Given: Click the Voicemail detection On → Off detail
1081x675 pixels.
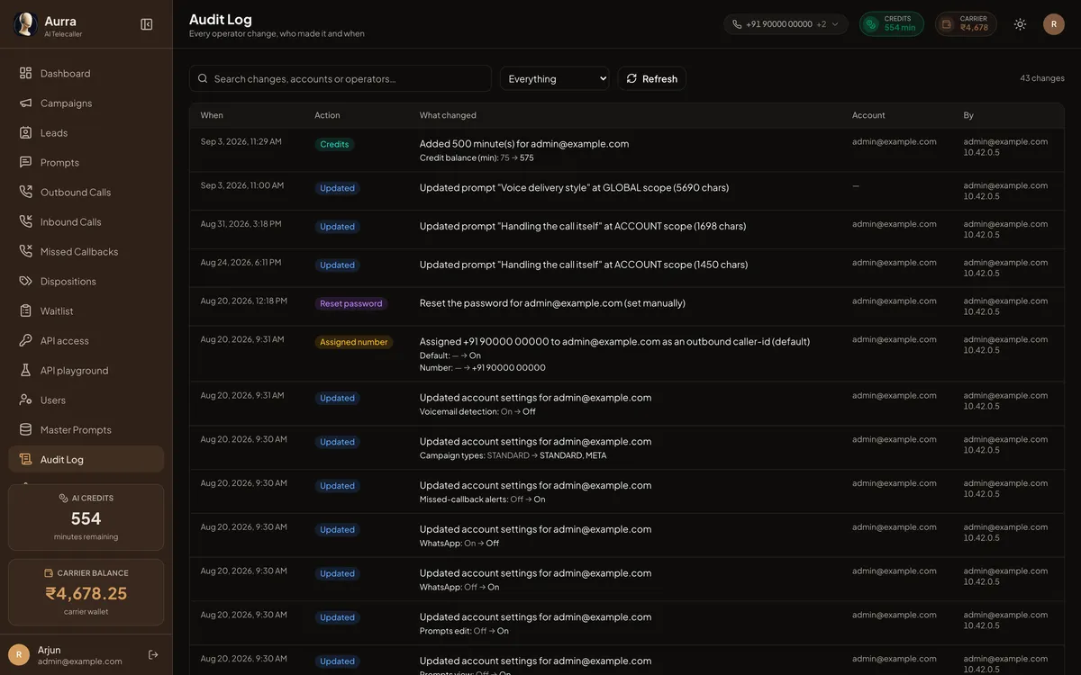Looking at the screenshot, I should pos(477,411).
